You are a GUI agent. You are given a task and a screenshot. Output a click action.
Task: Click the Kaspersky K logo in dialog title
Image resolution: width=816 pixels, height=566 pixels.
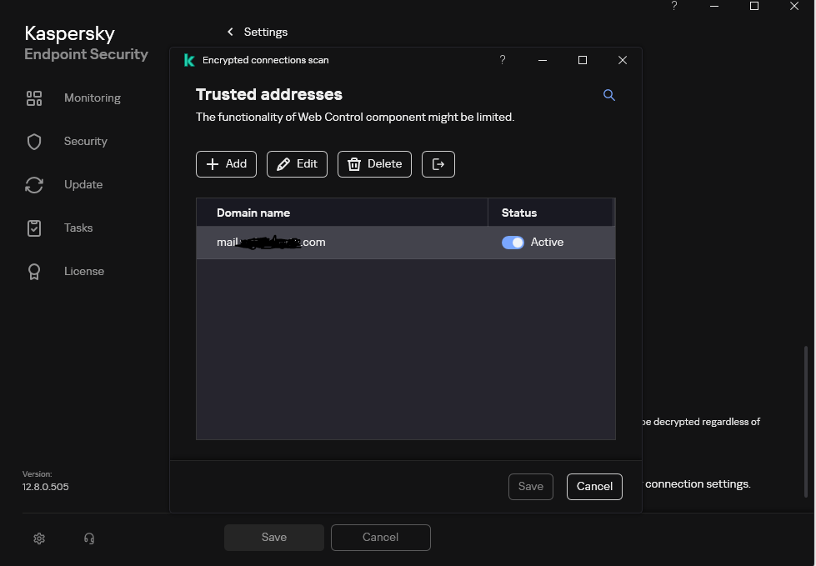pos(189,60)
